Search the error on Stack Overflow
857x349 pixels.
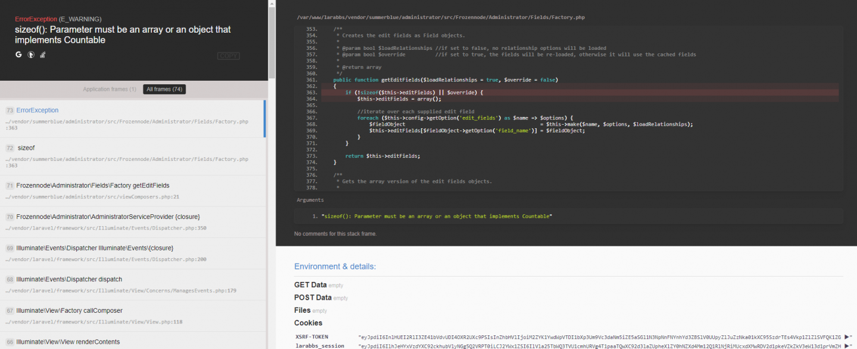(43, 55)
